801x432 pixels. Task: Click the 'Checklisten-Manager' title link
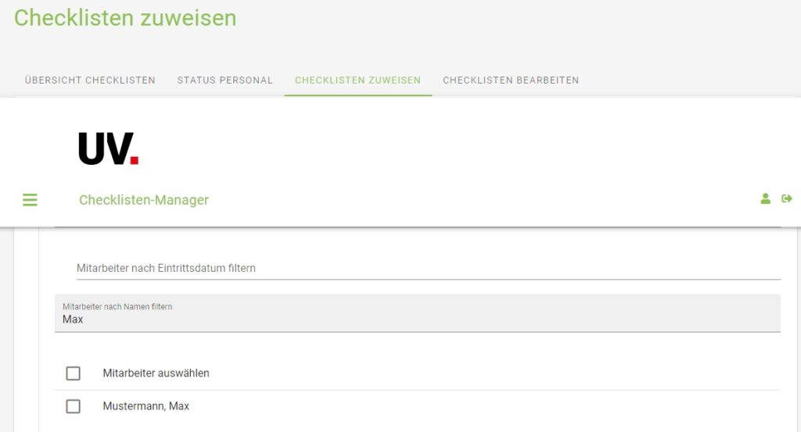pyautogui.click(x=144, y=200)
